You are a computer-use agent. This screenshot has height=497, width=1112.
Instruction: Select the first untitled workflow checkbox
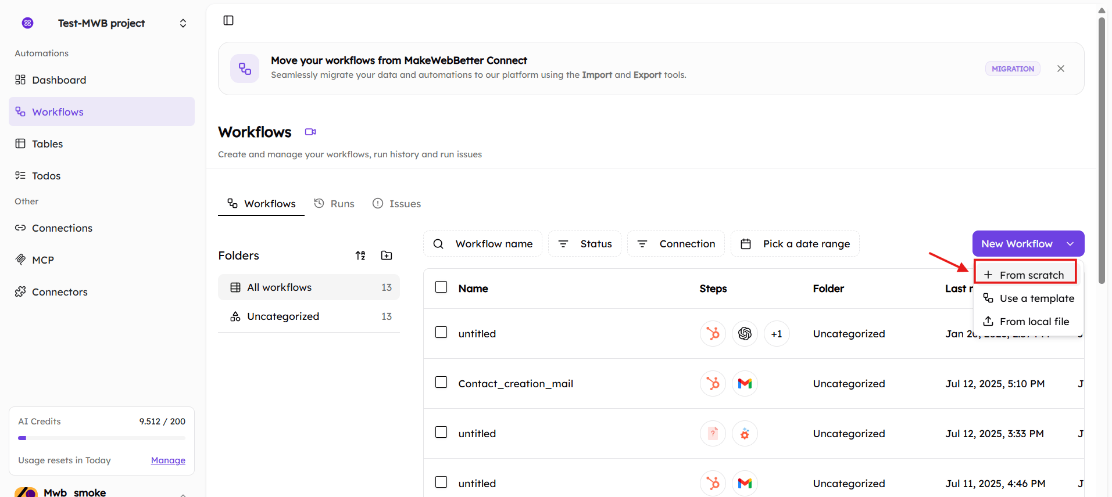(441, 333)
